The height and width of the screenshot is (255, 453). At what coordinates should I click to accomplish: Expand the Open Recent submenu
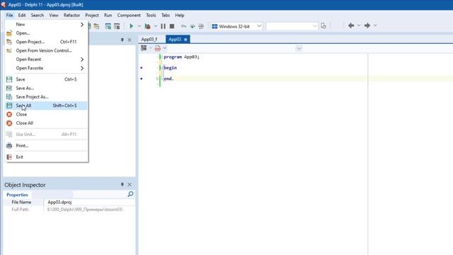point(46,59)
